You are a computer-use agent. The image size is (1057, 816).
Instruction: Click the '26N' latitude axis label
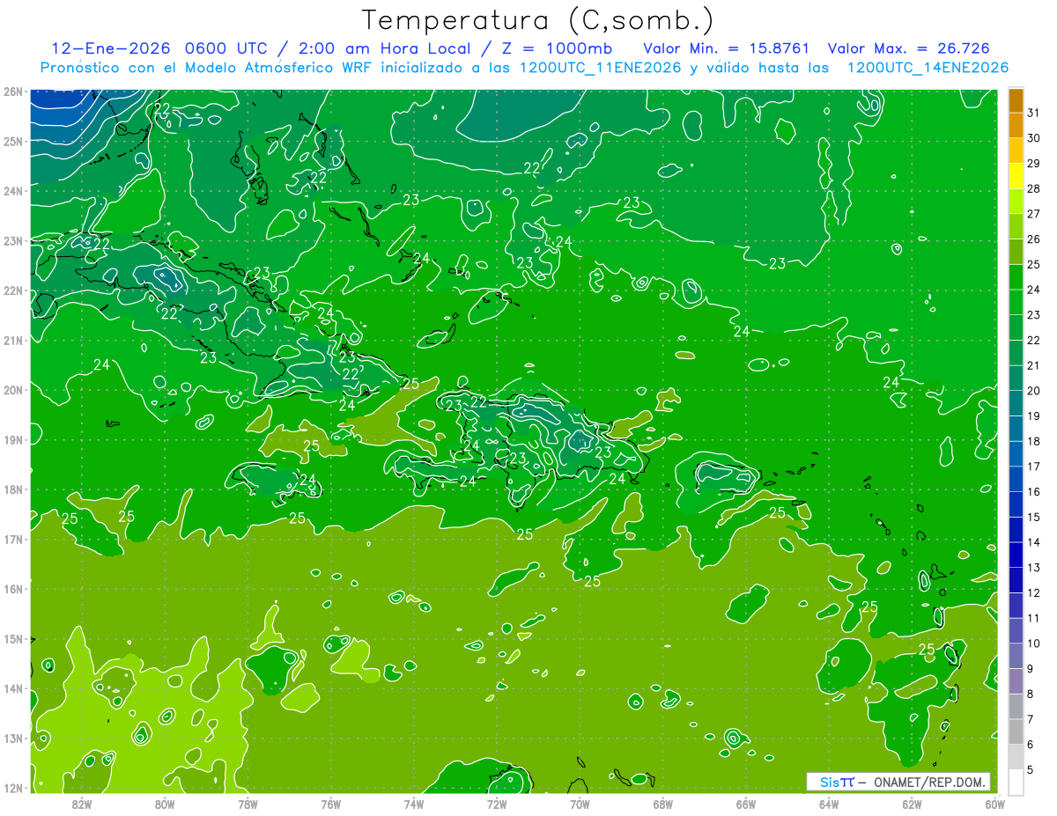(13, 92)
